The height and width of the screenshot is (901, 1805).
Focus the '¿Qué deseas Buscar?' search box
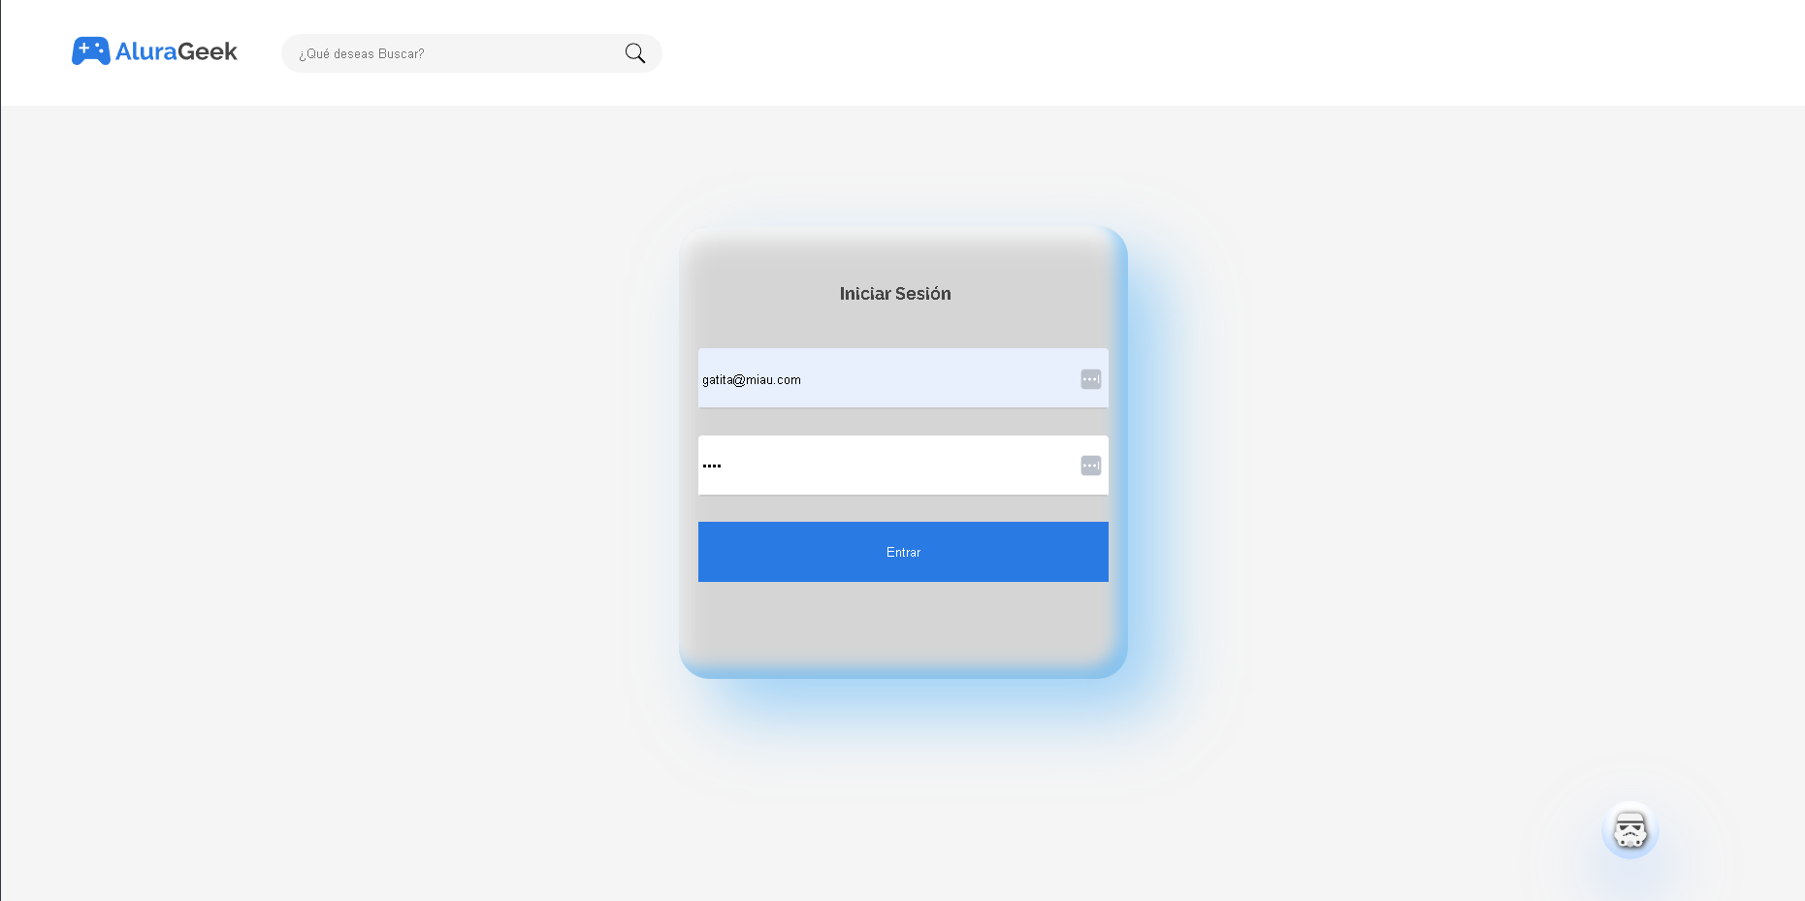471,53
